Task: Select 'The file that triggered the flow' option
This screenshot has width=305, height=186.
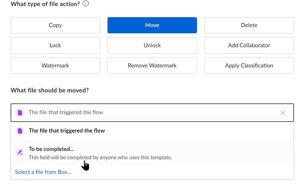Action: coord(67,131)
